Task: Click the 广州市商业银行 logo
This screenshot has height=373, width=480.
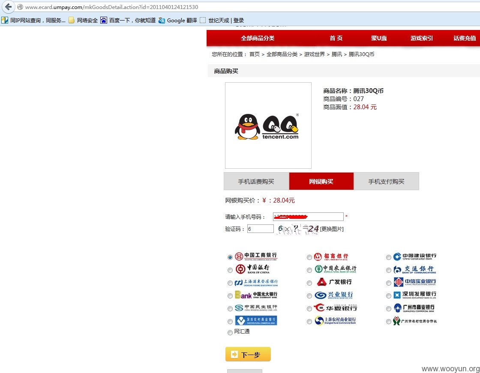Action: (x=414, y=308)
